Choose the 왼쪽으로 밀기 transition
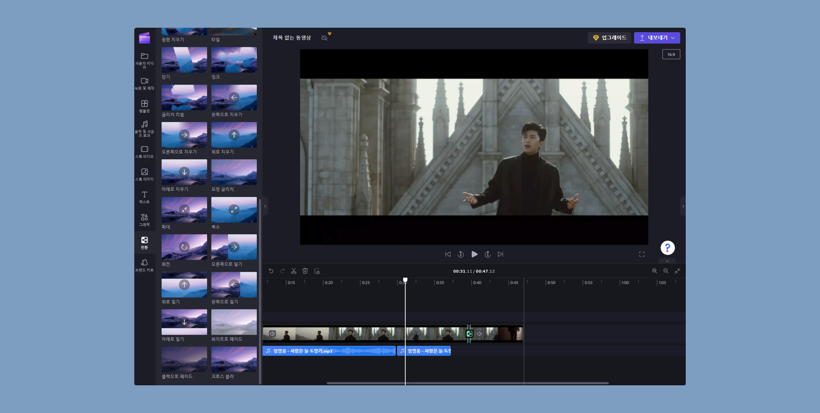Viewport: 820px width, 413px height. 234,285
